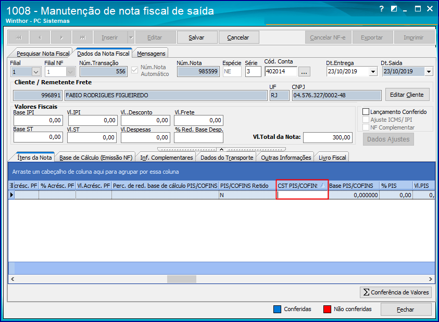Toggle Ajuste ICMS/IPI checkbox
The image size is (439, 322).
pyautogui.click(x=366, y=120)
